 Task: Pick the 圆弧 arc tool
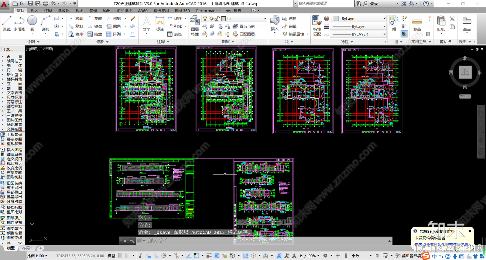click(x=46, y=24)
